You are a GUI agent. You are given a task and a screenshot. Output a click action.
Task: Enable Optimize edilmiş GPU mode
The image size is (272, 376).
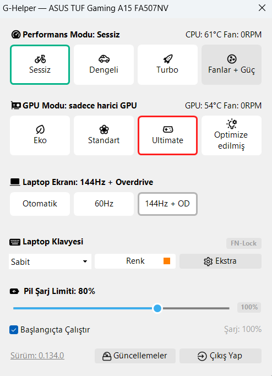[x=231, y=135]
